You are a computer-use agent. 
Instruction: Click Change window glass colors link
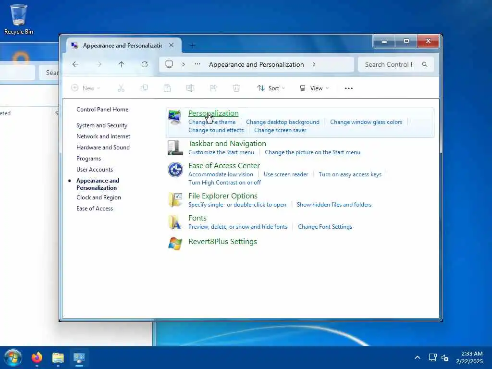pos(366,122)
